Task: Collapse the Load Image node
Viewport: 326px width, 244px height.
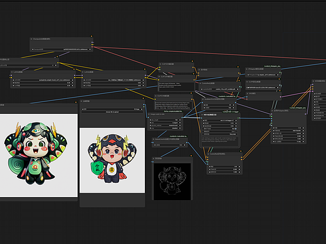Action: (x=81, y=101)
